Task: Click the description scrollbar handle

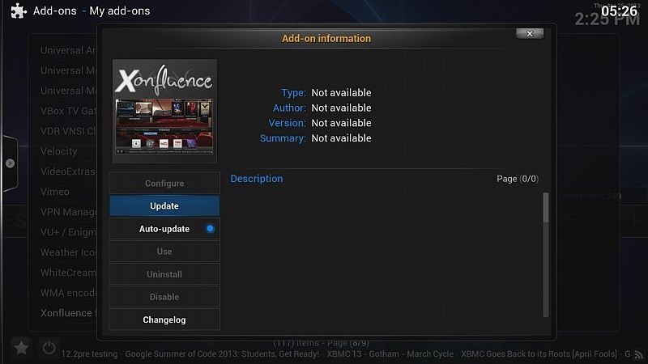Action: click(x=545, y=208)
